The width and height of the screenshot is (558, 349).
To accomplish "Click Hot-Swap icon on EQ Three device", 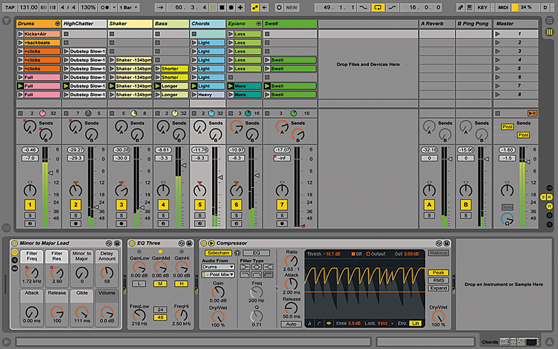I will [181, 243].
